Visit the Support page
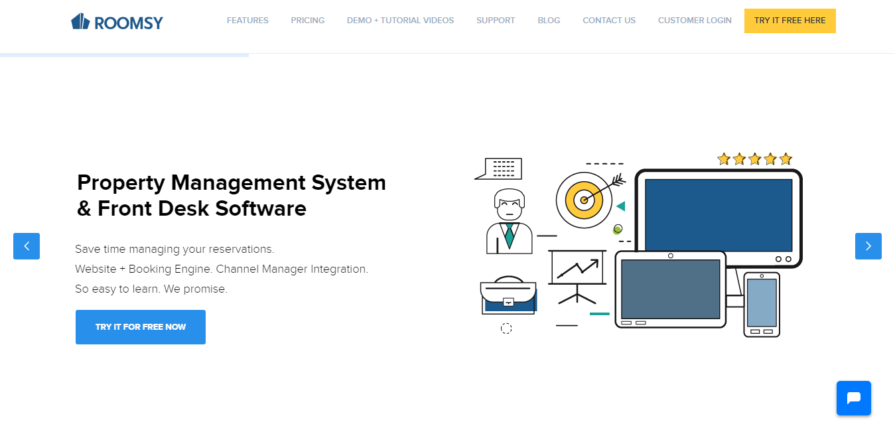Viewport: 895px width, 428px height. 496,21
